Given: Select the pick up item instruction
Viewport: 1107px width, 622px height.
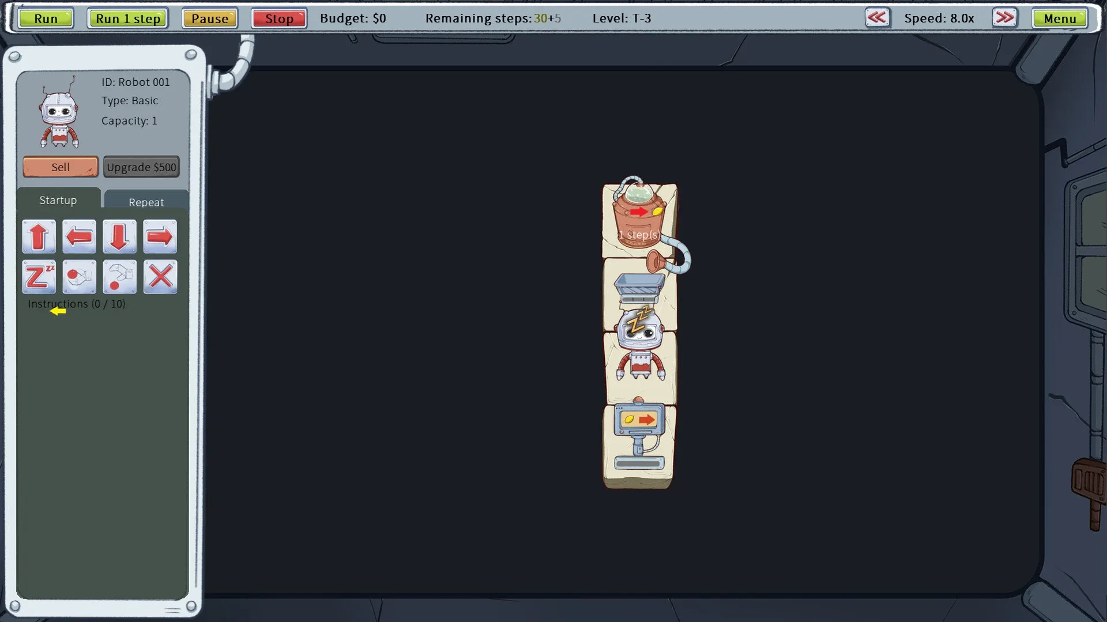Looking at the screenshot, I should (79, 277).
